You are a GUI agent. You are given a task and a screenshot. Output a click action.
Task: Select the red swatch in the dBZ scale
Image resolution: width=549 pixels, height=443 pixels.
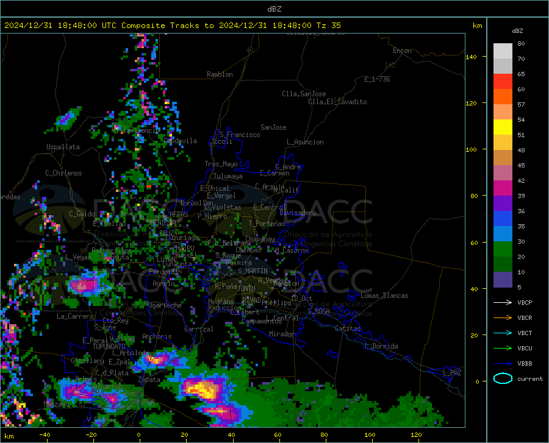coord(503,82)
